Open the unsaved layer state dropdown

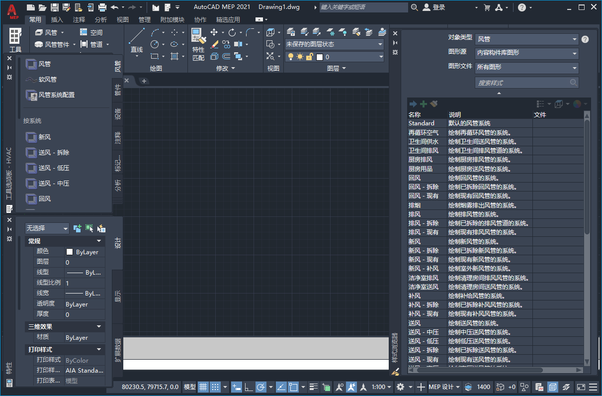335,44
